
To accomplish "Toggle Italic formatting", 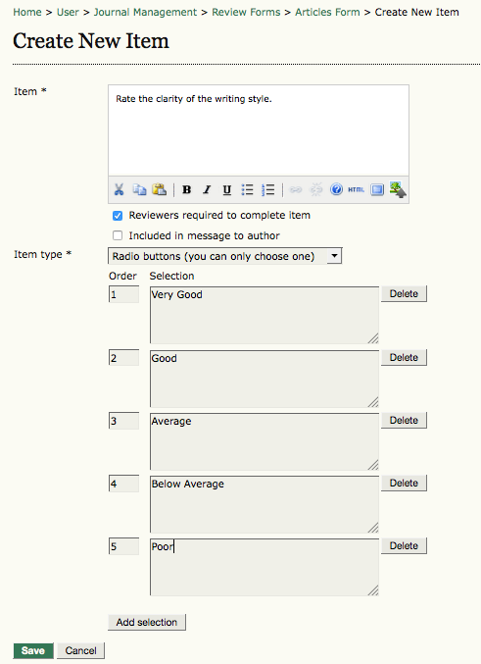I will coord(207,189).
